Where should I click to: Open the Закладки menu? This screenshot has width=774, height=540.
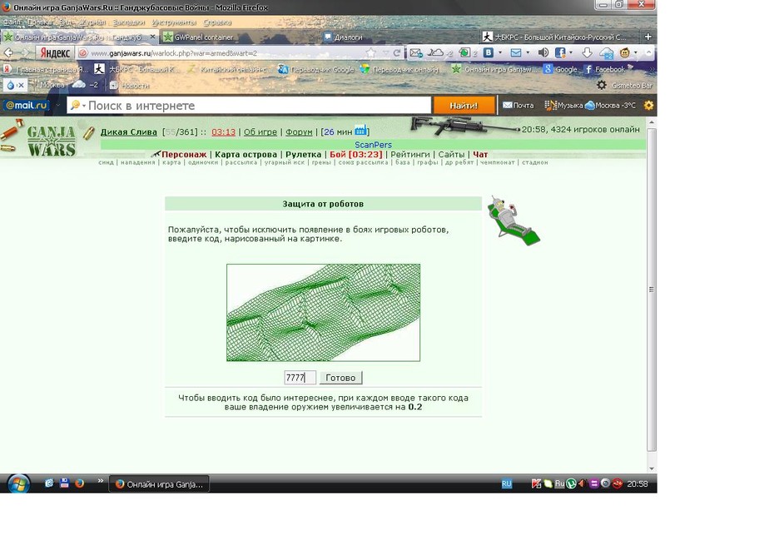[128, 22]
